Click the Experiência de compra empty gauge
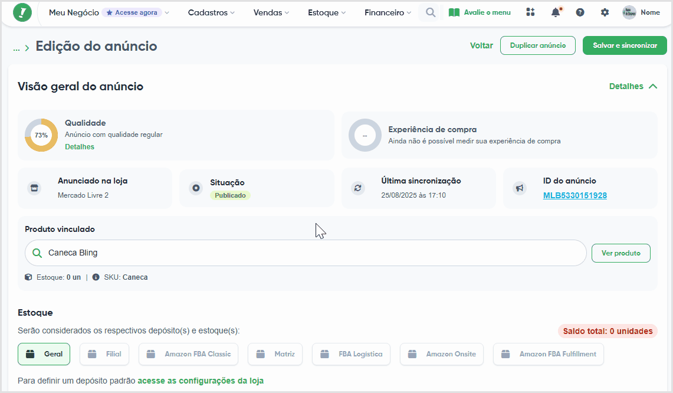 tap(365, 135)
